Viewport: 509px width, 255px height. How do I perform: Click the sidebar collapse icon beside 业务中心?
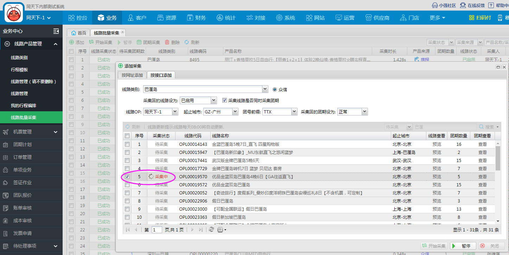click(x=56, y=31)
